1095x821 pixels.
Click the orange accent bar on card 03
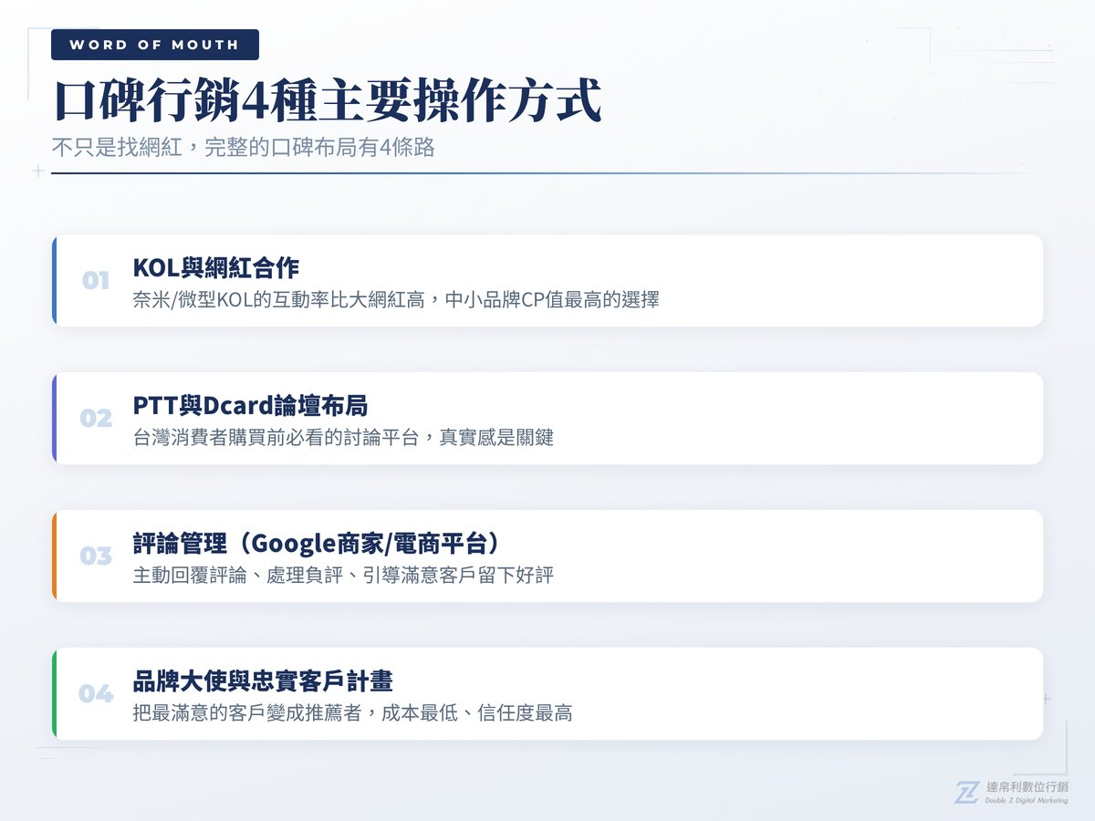[x=57, y=556]
